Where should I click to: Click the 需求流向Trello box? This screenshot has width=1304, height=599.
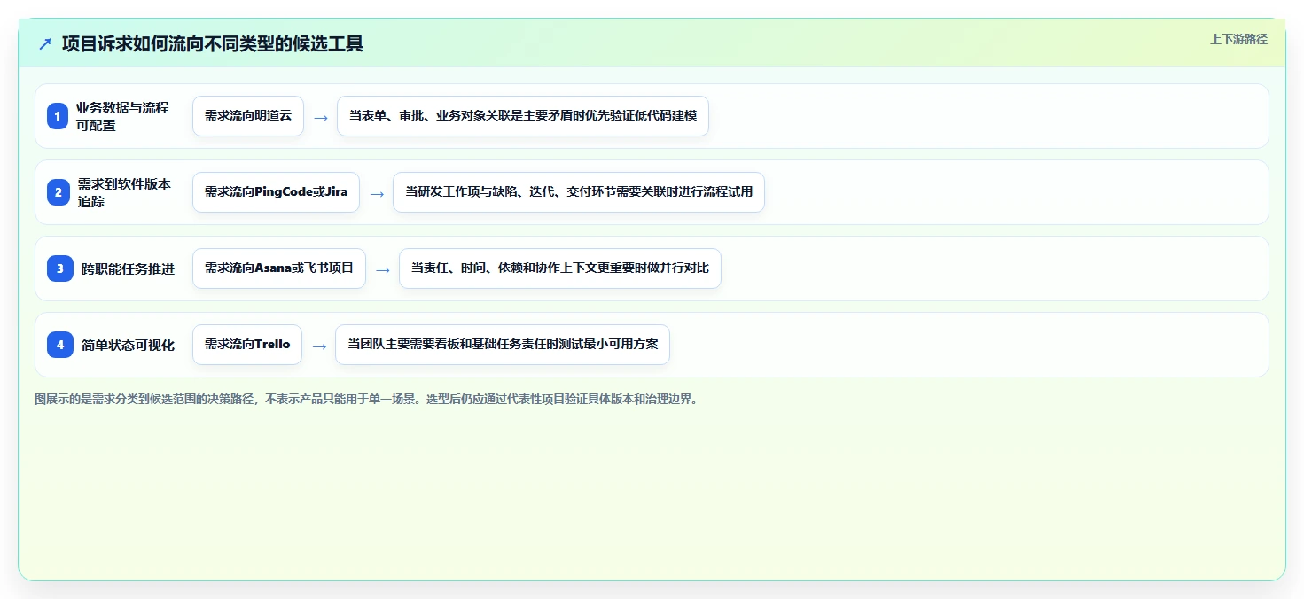(x=247, y=345)
